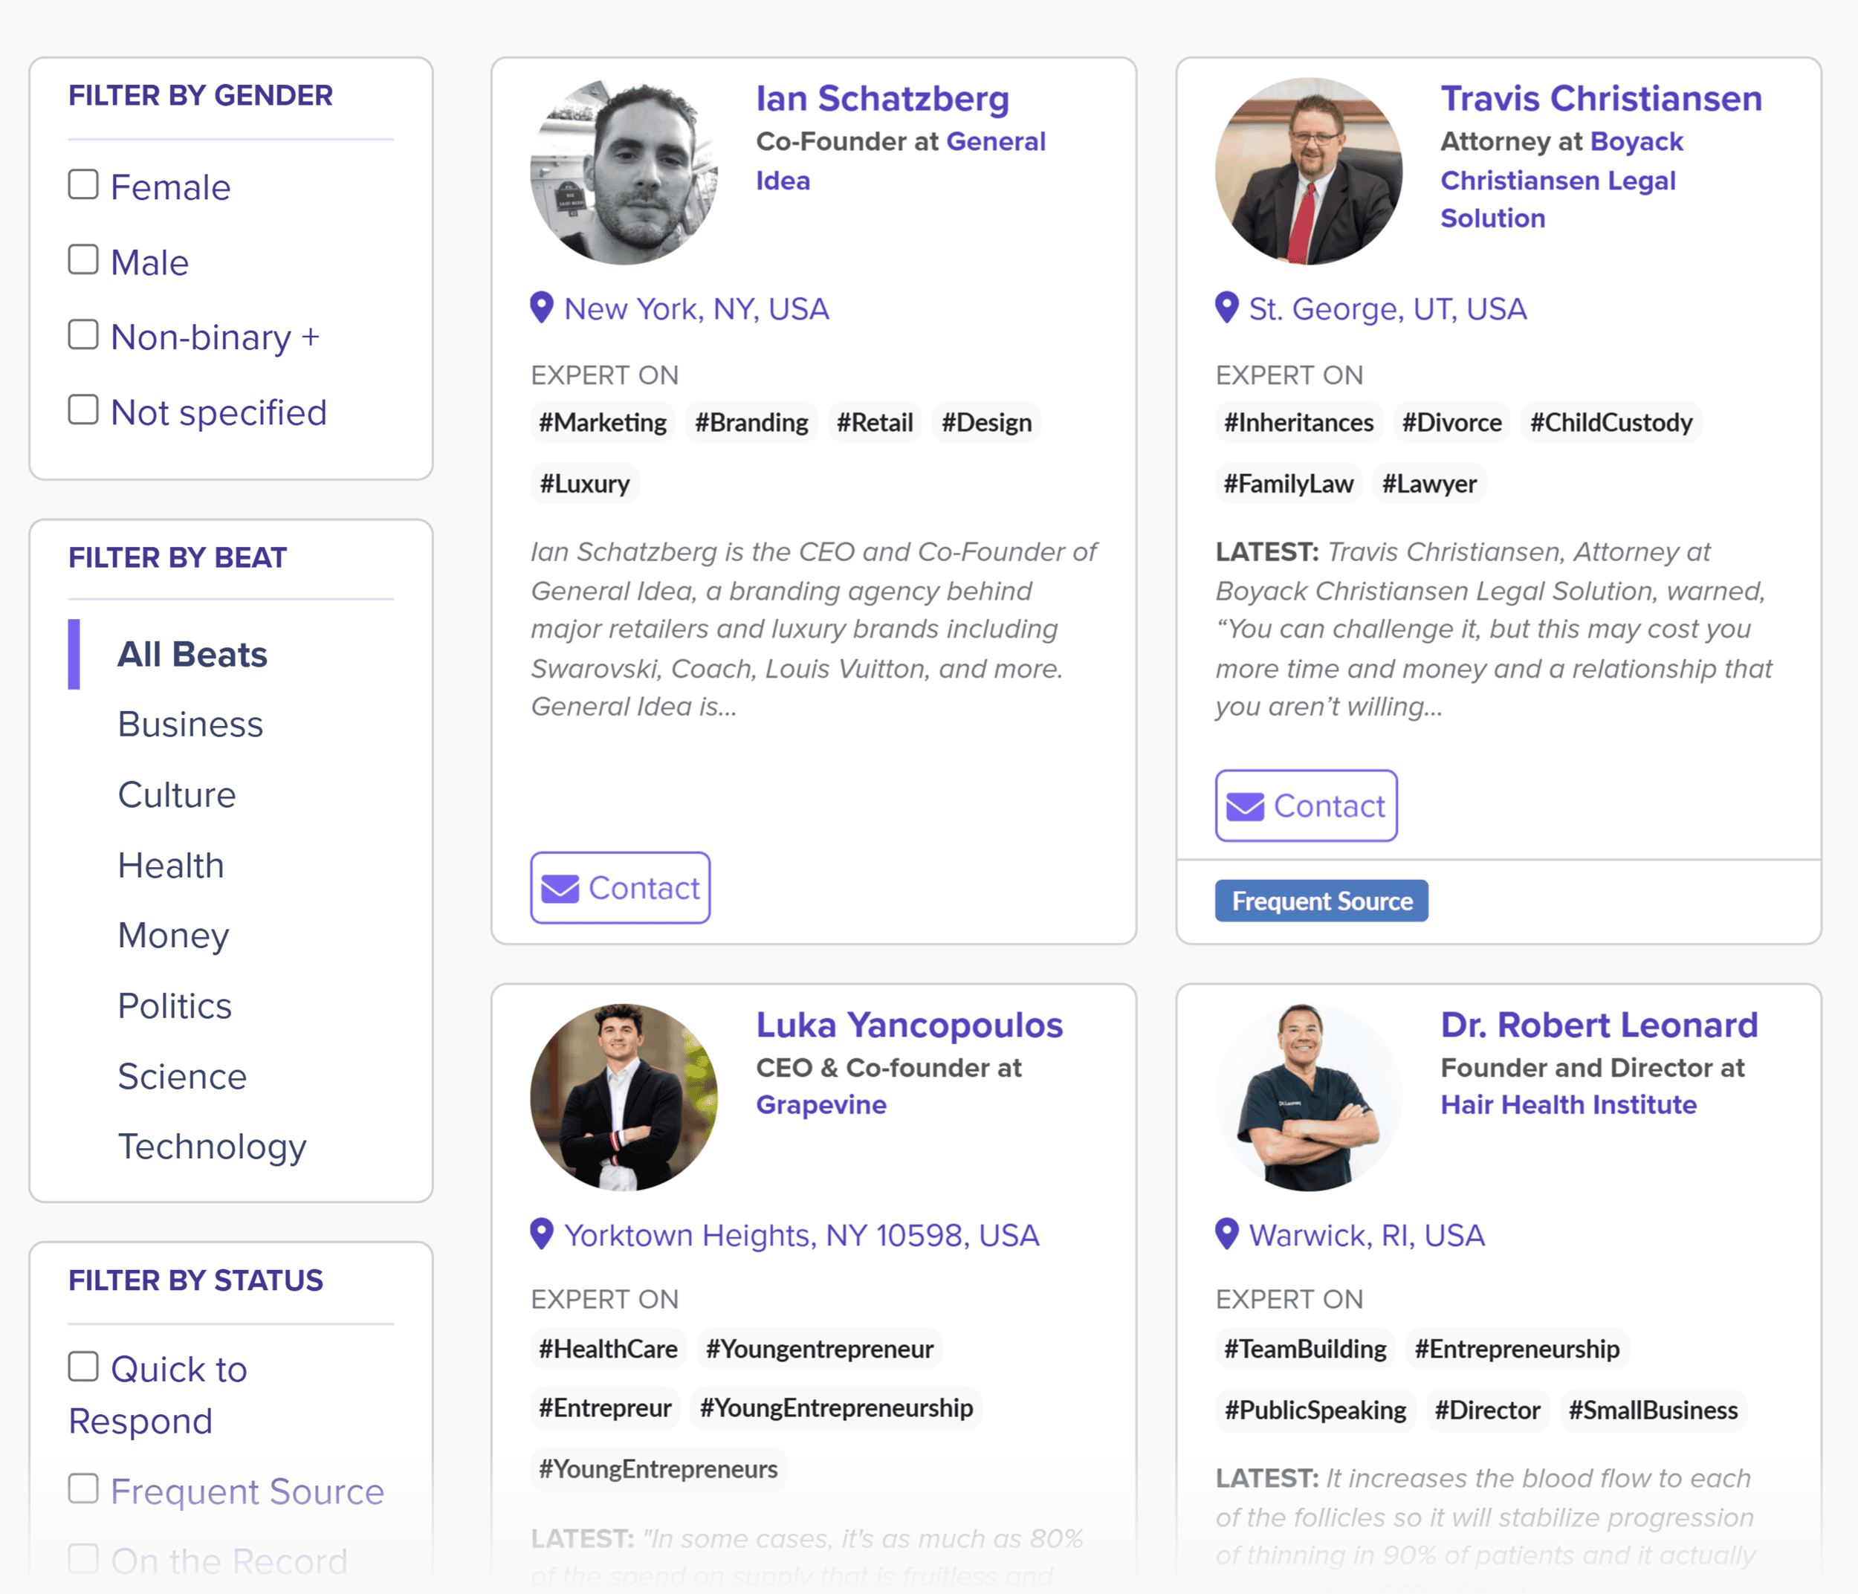
Task: Enable the Male gender filter checkbox
Action: pos(82,259)
